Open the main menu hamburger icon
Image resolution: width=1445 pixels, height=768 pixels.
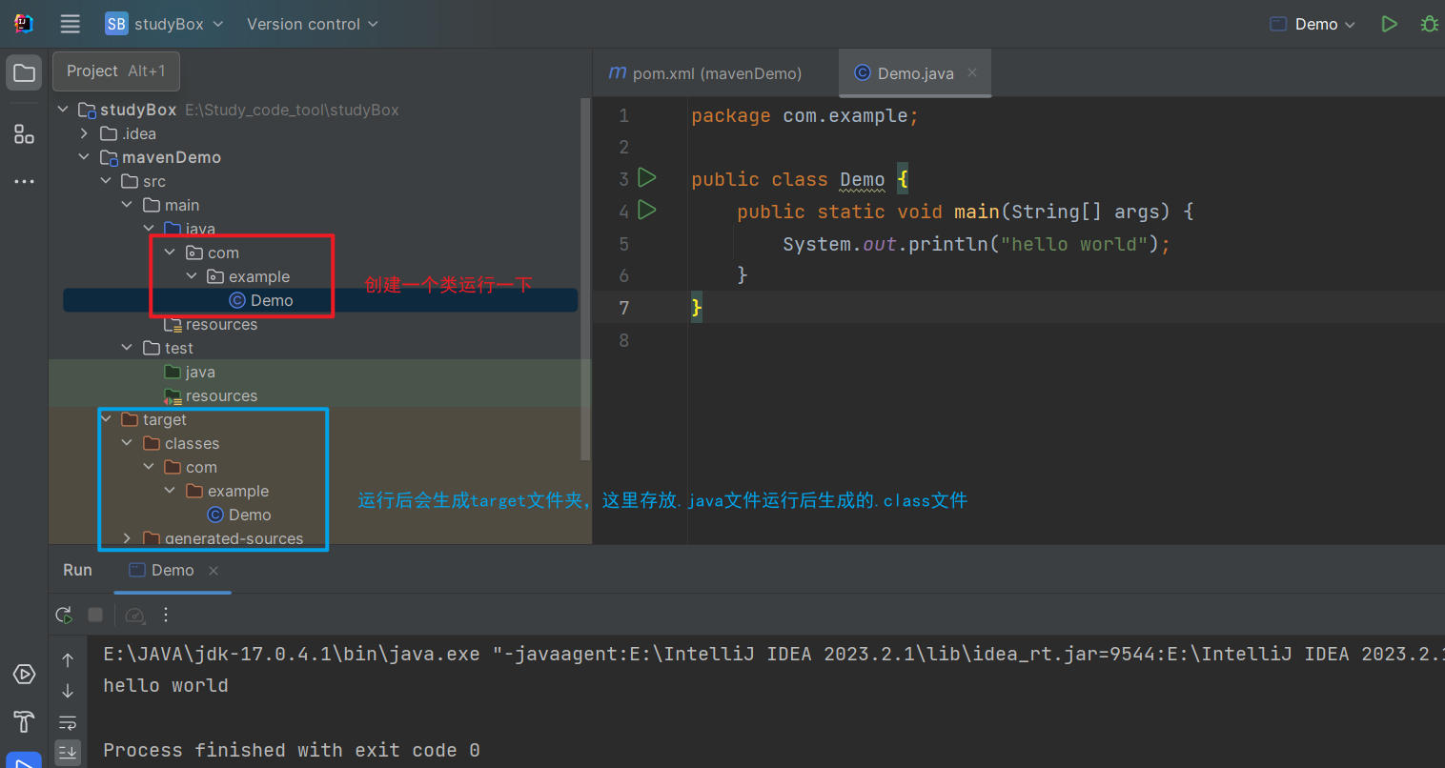pyautogui.click(x=70, y=24)
